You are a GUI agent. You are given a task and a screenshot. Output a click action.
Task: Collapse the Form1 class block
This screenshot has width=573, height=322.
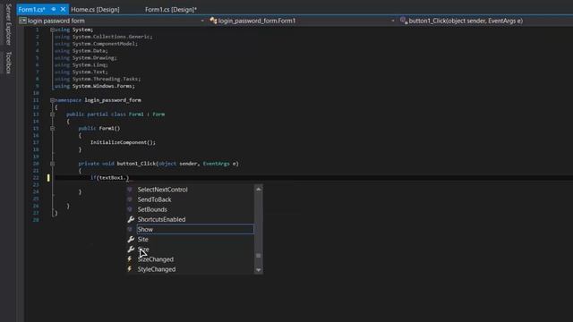[x=52, y=114]
